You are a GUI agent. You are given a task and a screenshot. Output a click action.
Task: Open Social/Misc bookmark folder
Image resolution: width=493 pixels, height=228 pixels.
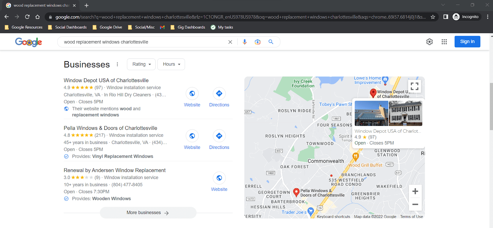coord(141,27)
